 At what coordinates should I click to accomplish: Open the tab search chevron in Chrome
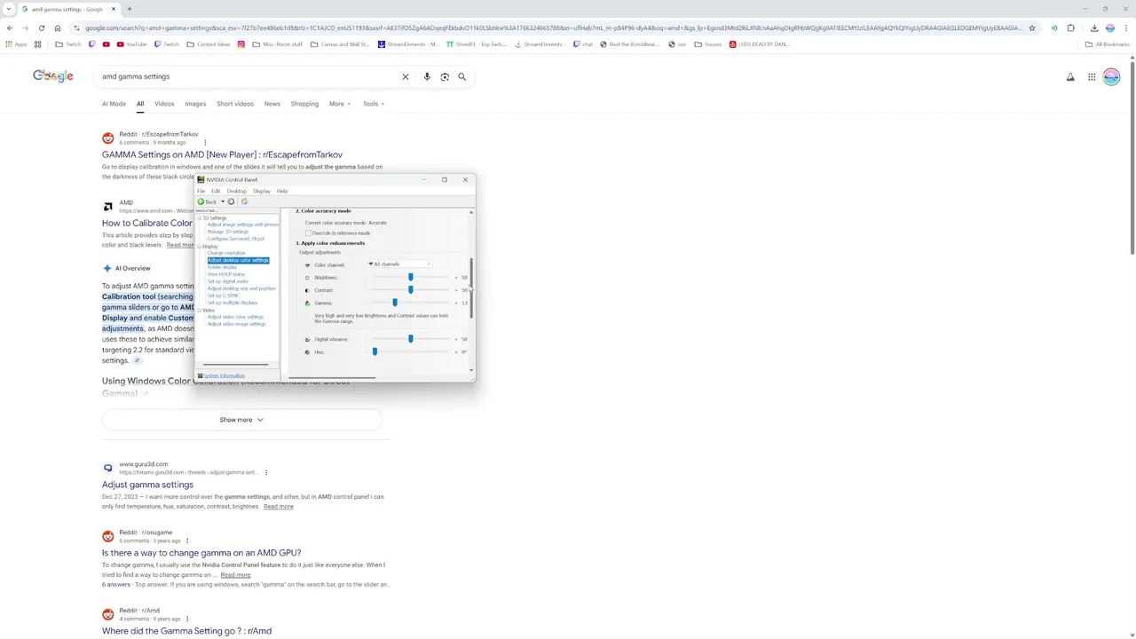(9, 9)
